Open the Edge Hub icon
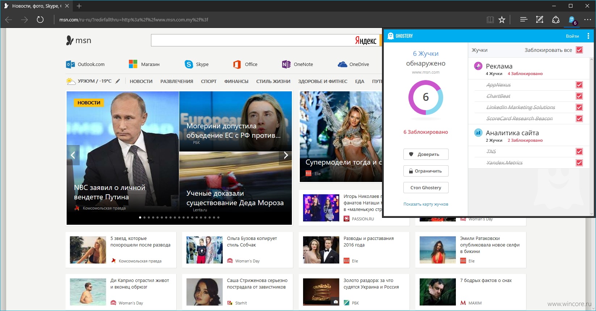Image resolution: width=596 pixels, height=311 pixels. click(524, 20)
